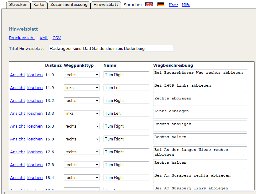The width and height of the screenshot is (256, 194).
Task: Switch language to German via flag icon
Action: pos(161,5)
